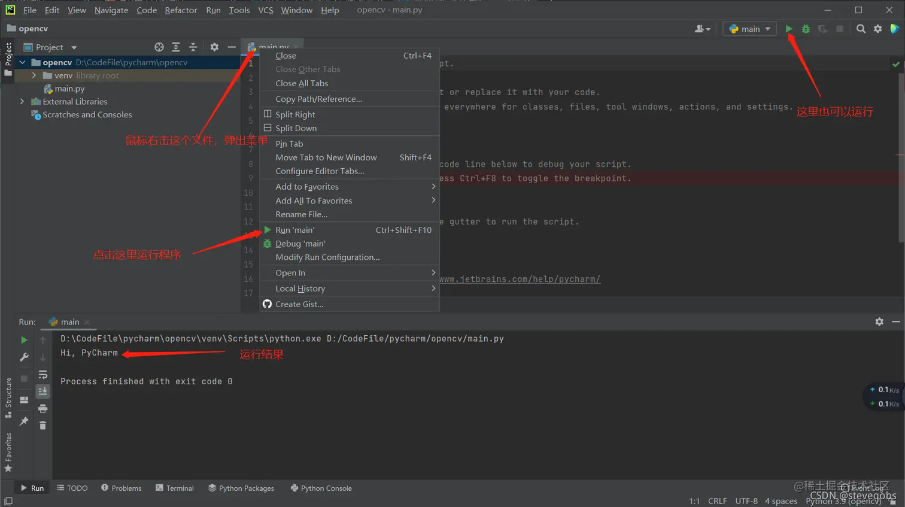Open the Terminal tool window button
This screenshot has height=507, width=905.
175,488
